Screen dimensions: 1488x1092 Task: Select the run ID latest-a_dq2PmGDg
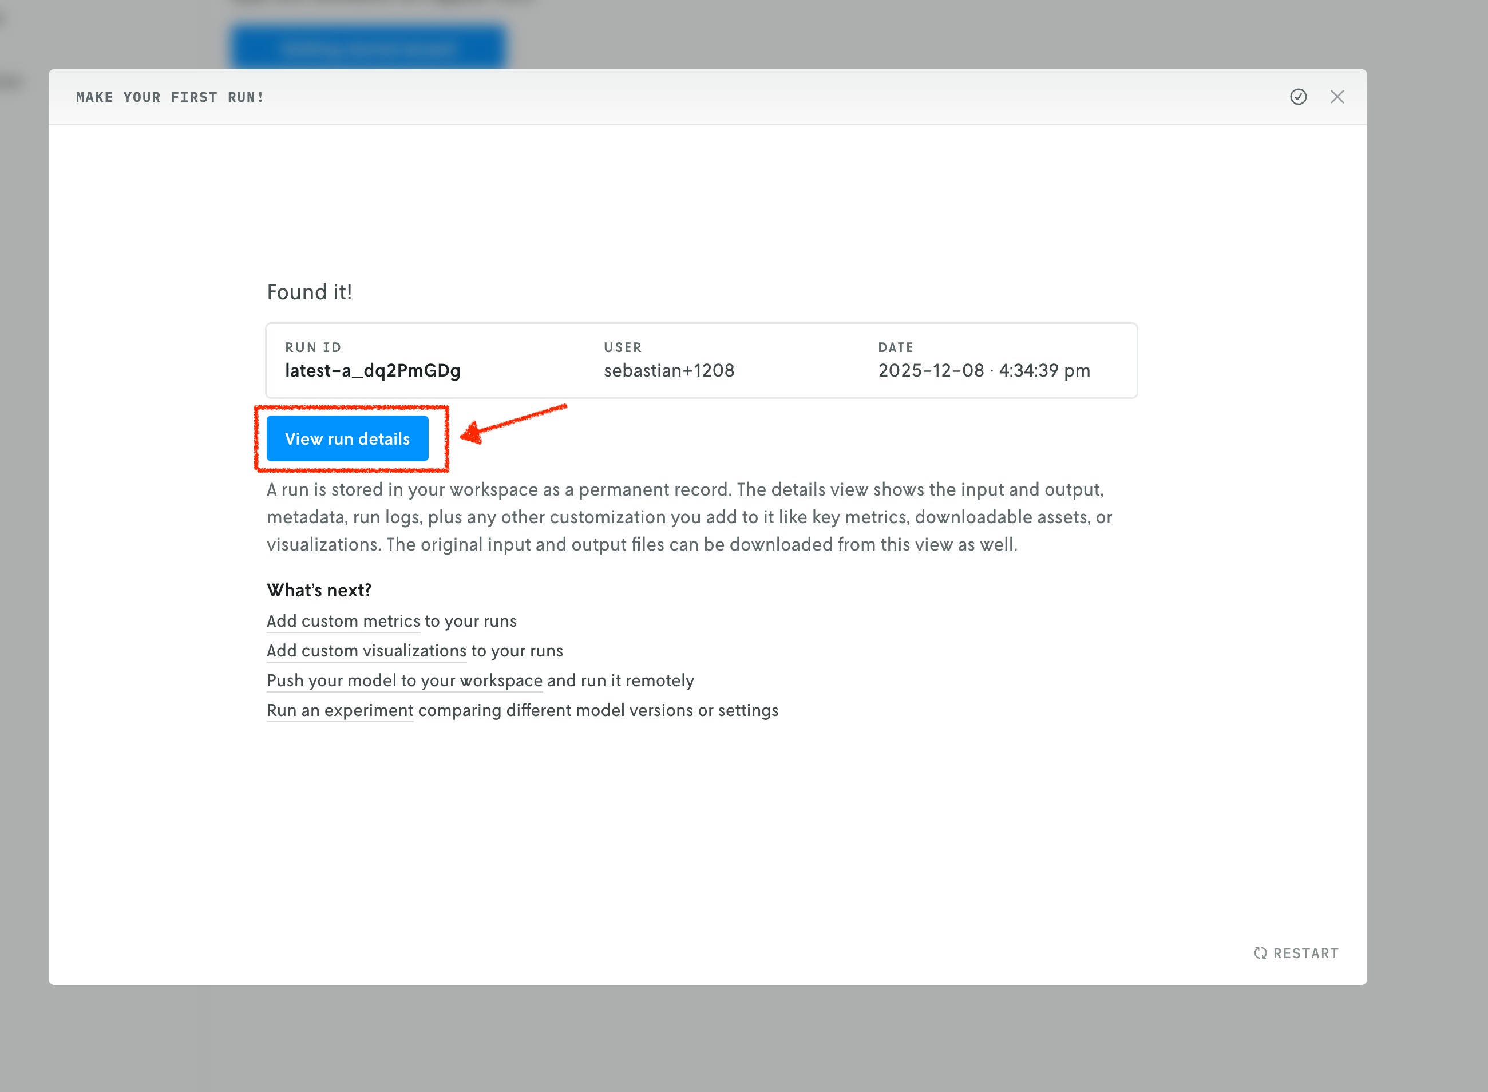[x=372, y=371]
